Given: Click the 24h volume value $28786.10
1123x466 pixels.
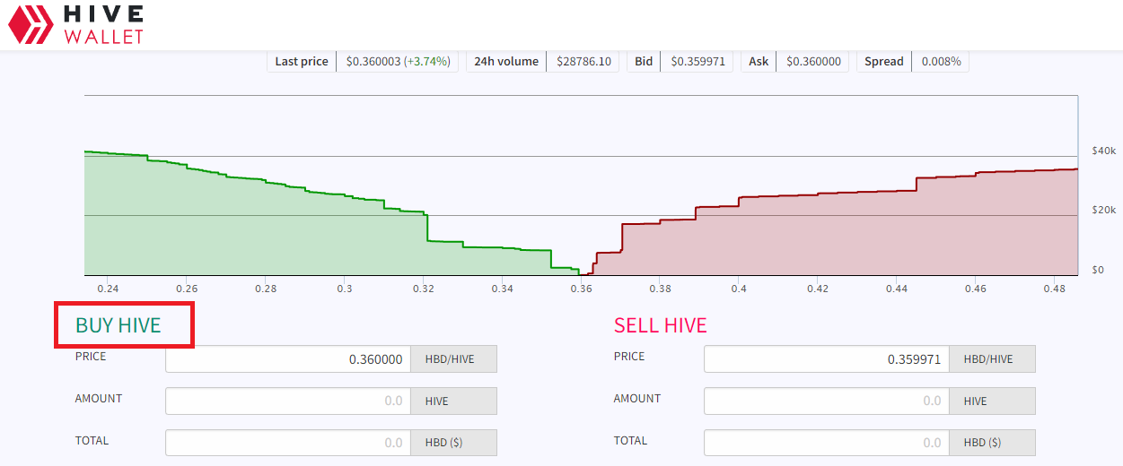Looking at the screenshot, I should [584, 62].
